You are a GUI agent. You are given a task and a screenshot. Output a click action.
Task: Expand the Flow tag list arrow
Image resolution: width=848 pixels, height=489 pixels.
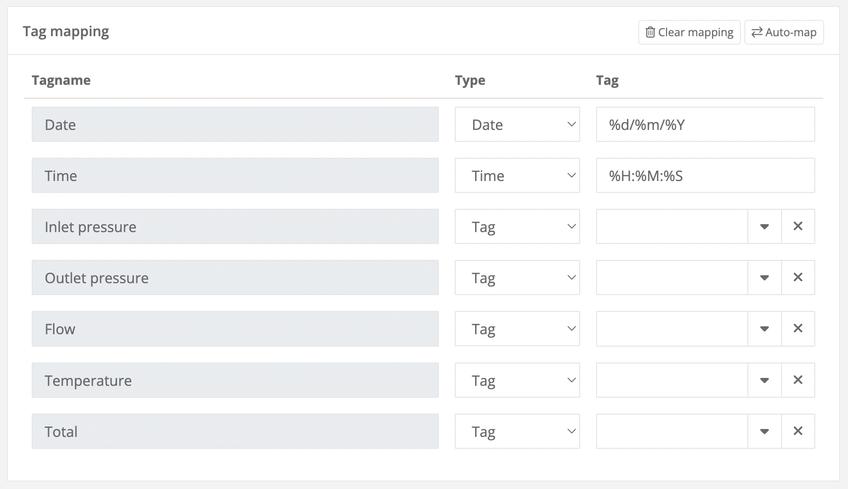[765, 328]
